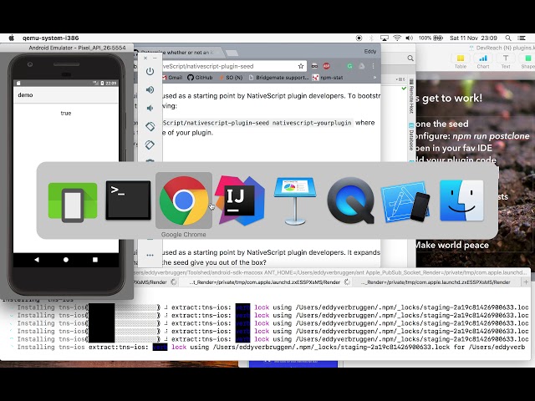Click Keynote Text toolbar button
Screen dimensions: 535x401
[x=506, y=61]
